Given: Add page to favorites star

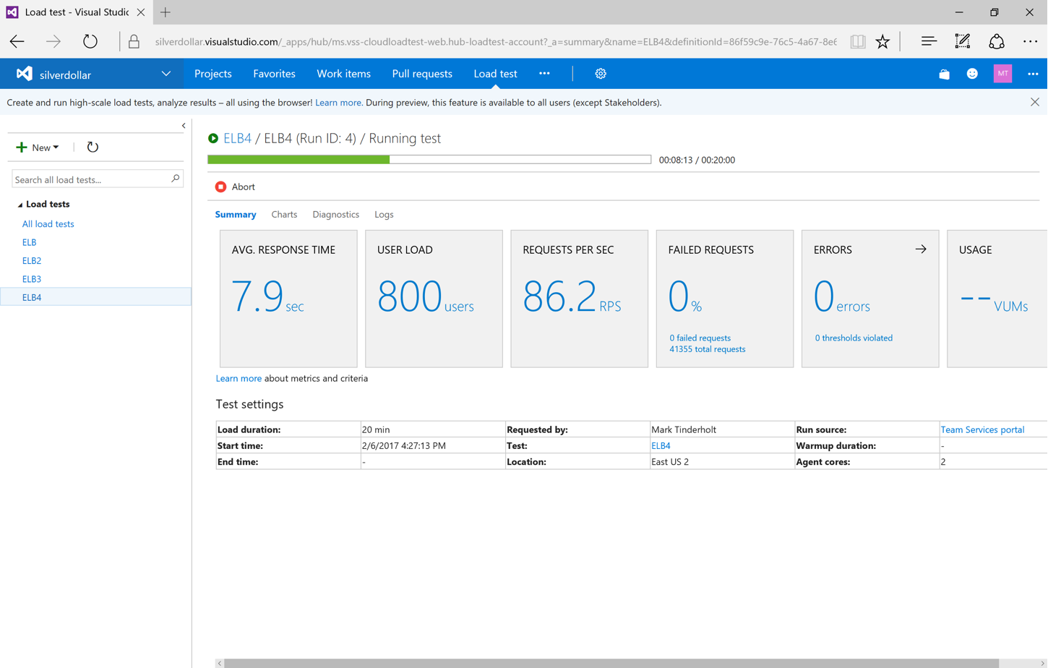Looking at the screenshot, I should 882,42.
